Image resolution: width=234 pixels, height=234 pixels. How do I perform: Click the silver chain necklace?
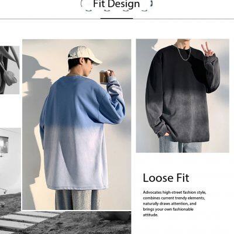(x=182, y=53)
